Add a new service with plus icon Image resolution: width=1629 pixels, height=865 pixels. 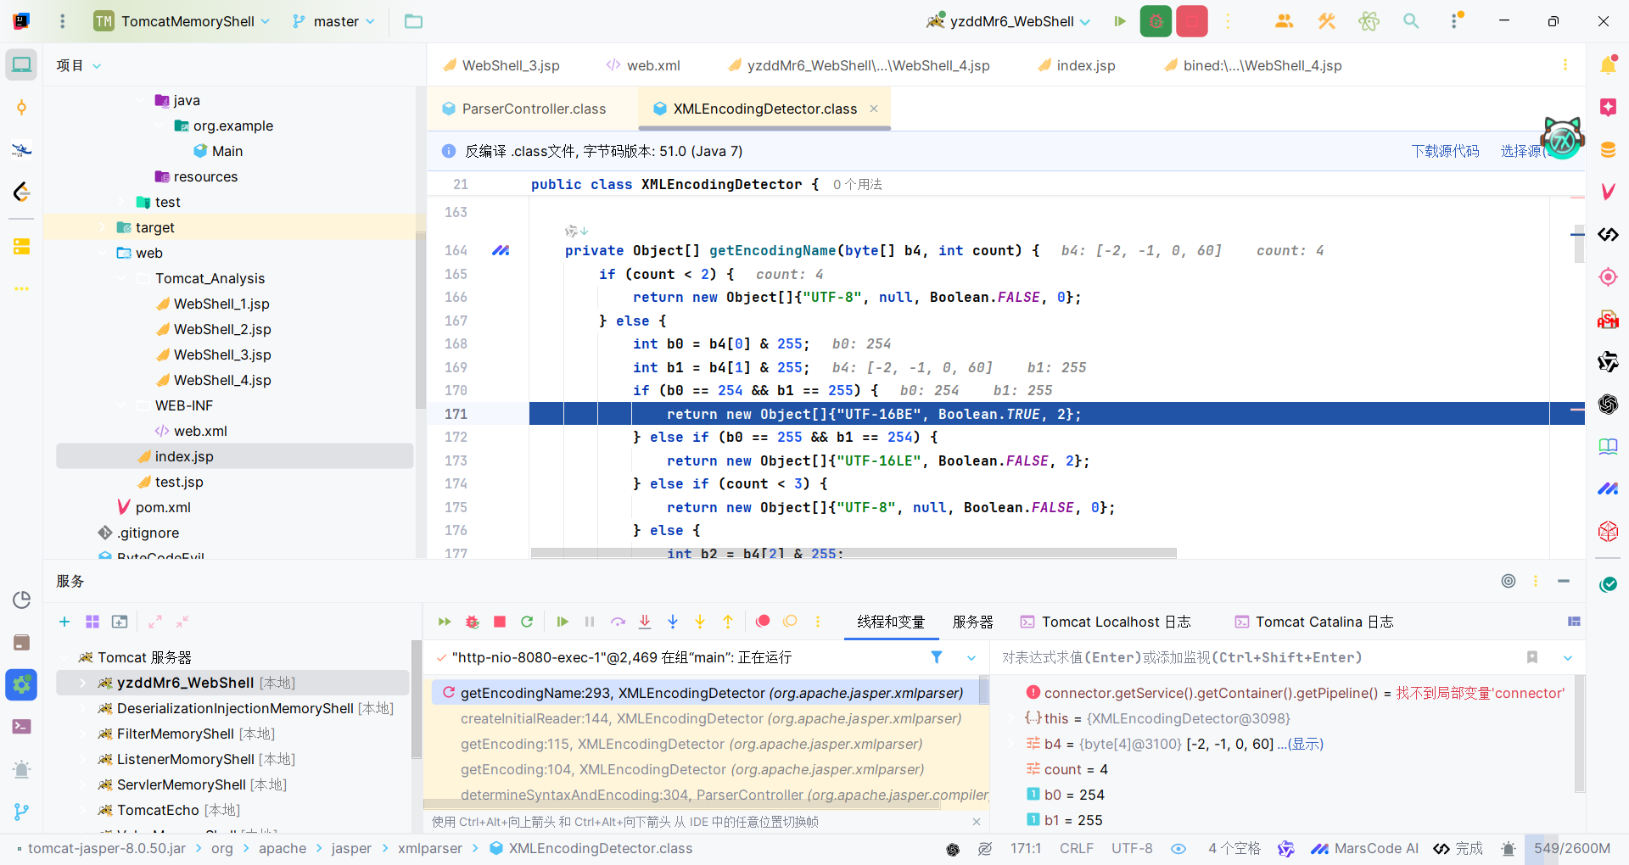pyautogui.click(x=64, y=622)
